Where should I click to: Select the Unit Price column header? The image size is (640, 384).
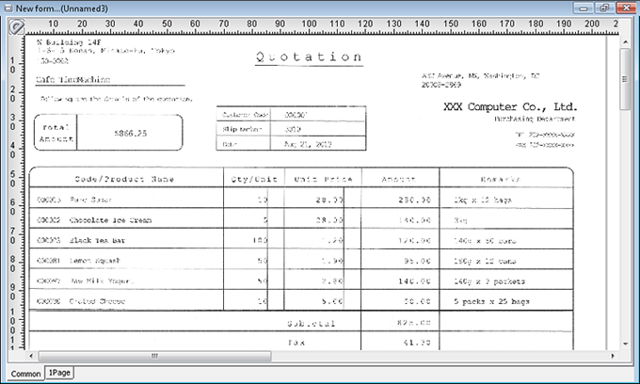pos(323,179)
